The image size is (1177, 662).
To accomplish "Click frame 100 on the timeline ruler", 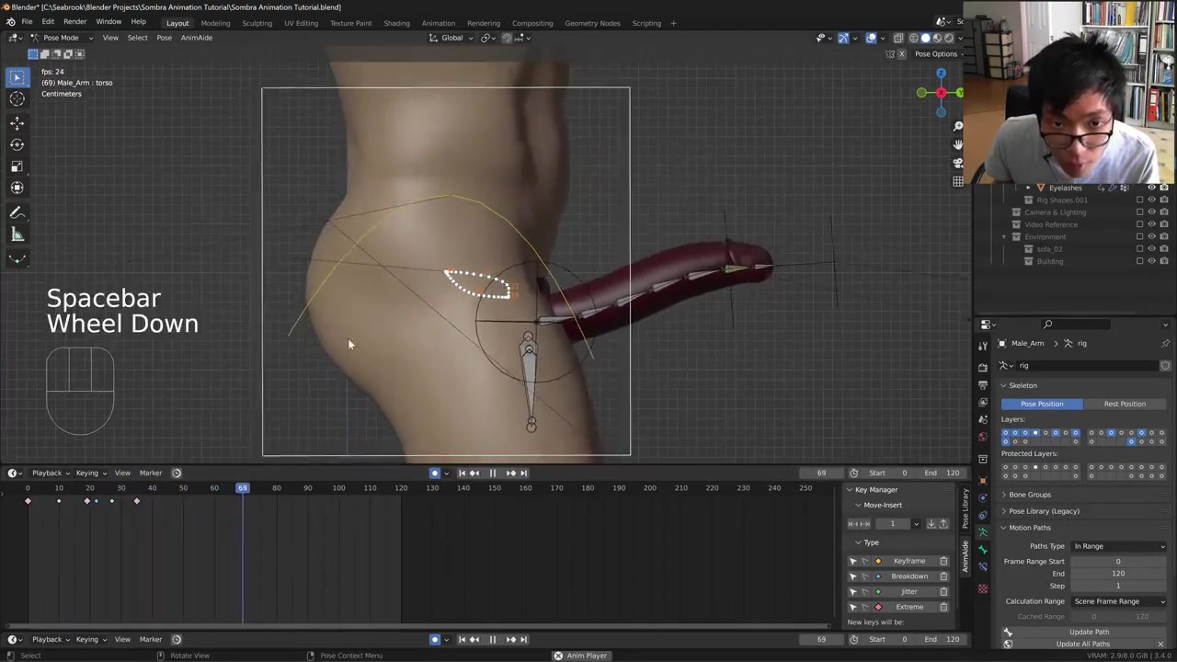I will pyautogui.click(x=338, y=487).
